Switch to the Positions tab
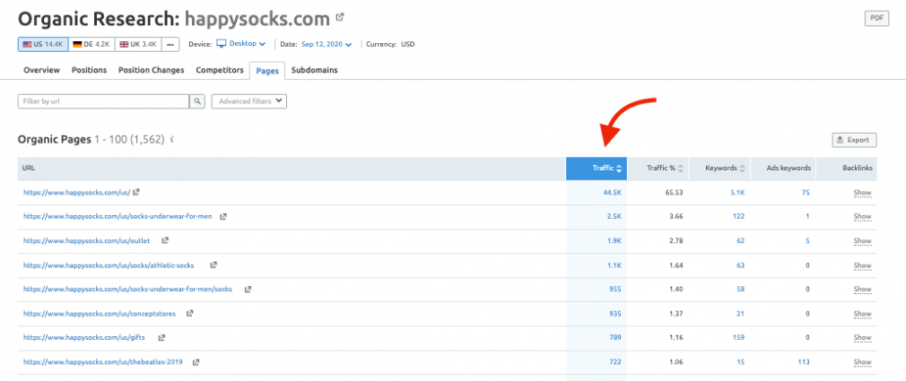This screenshot has width=906, height=381. [89, 70]
